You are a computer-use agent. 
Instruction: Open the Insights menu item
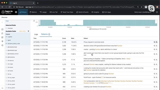pos(95,12)
